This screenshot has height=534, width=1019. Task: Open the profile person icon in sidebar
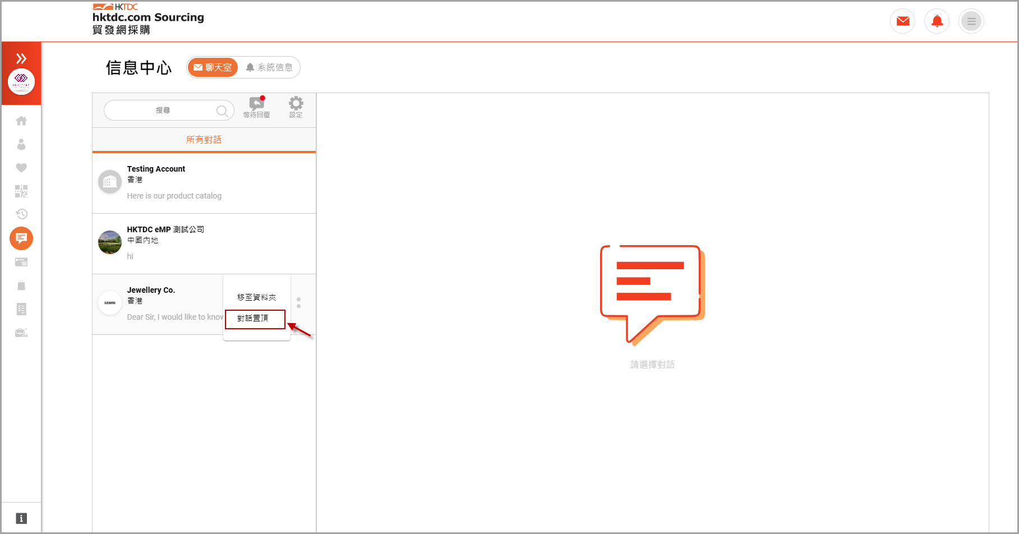coord(21,144)
